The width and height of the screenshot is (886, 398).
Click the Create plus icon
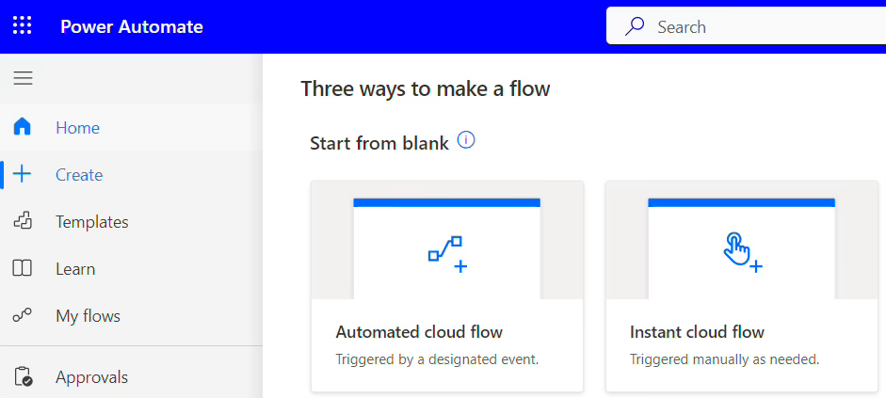23,174
